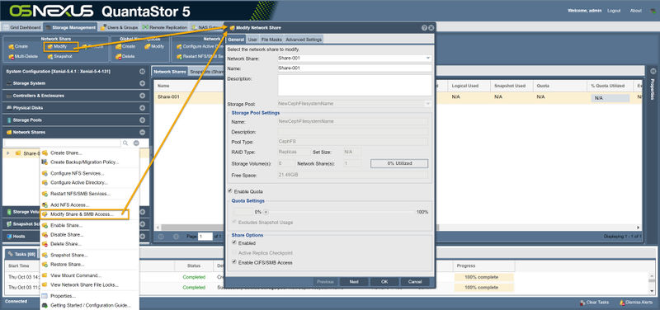
Task: Click the collapse-all icon beside tree search
Action: 136,143
